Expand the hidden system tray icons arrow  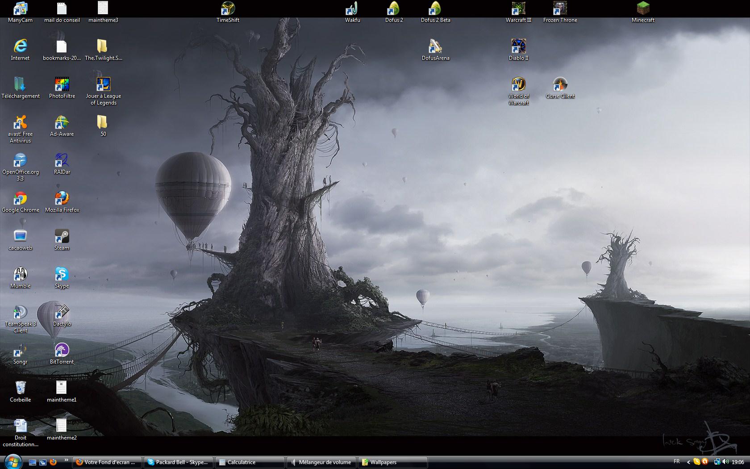click(688, 462)
